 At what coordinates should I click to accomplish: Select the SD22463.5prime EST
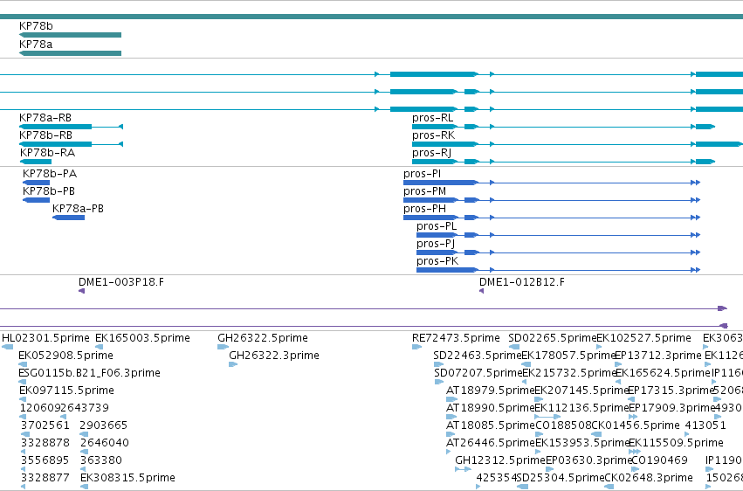click(438, 364)
